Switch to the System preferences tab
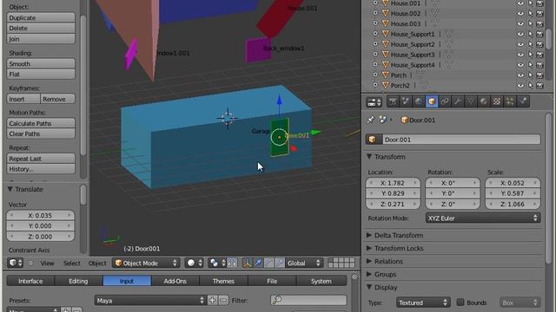The height and width of the screenshot is (312, 556). point(321,281)
